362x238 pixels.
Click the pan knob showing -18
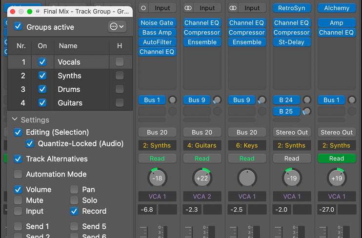[157, 178]
